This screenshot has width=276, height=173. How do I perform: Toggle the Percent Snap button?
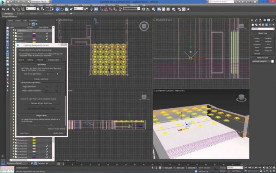[111, 9]
